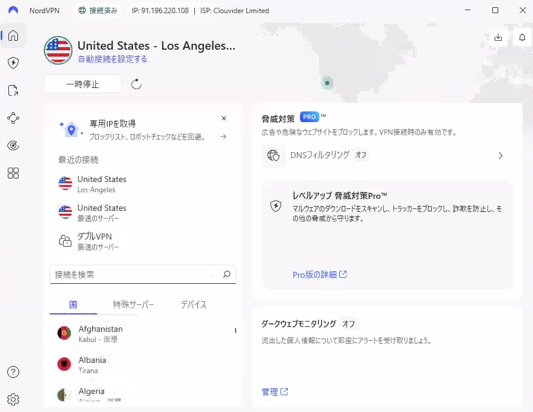This screenshot has height=412, width=533.
Task: Connect to Albania in country list
Action: [92, 365]
